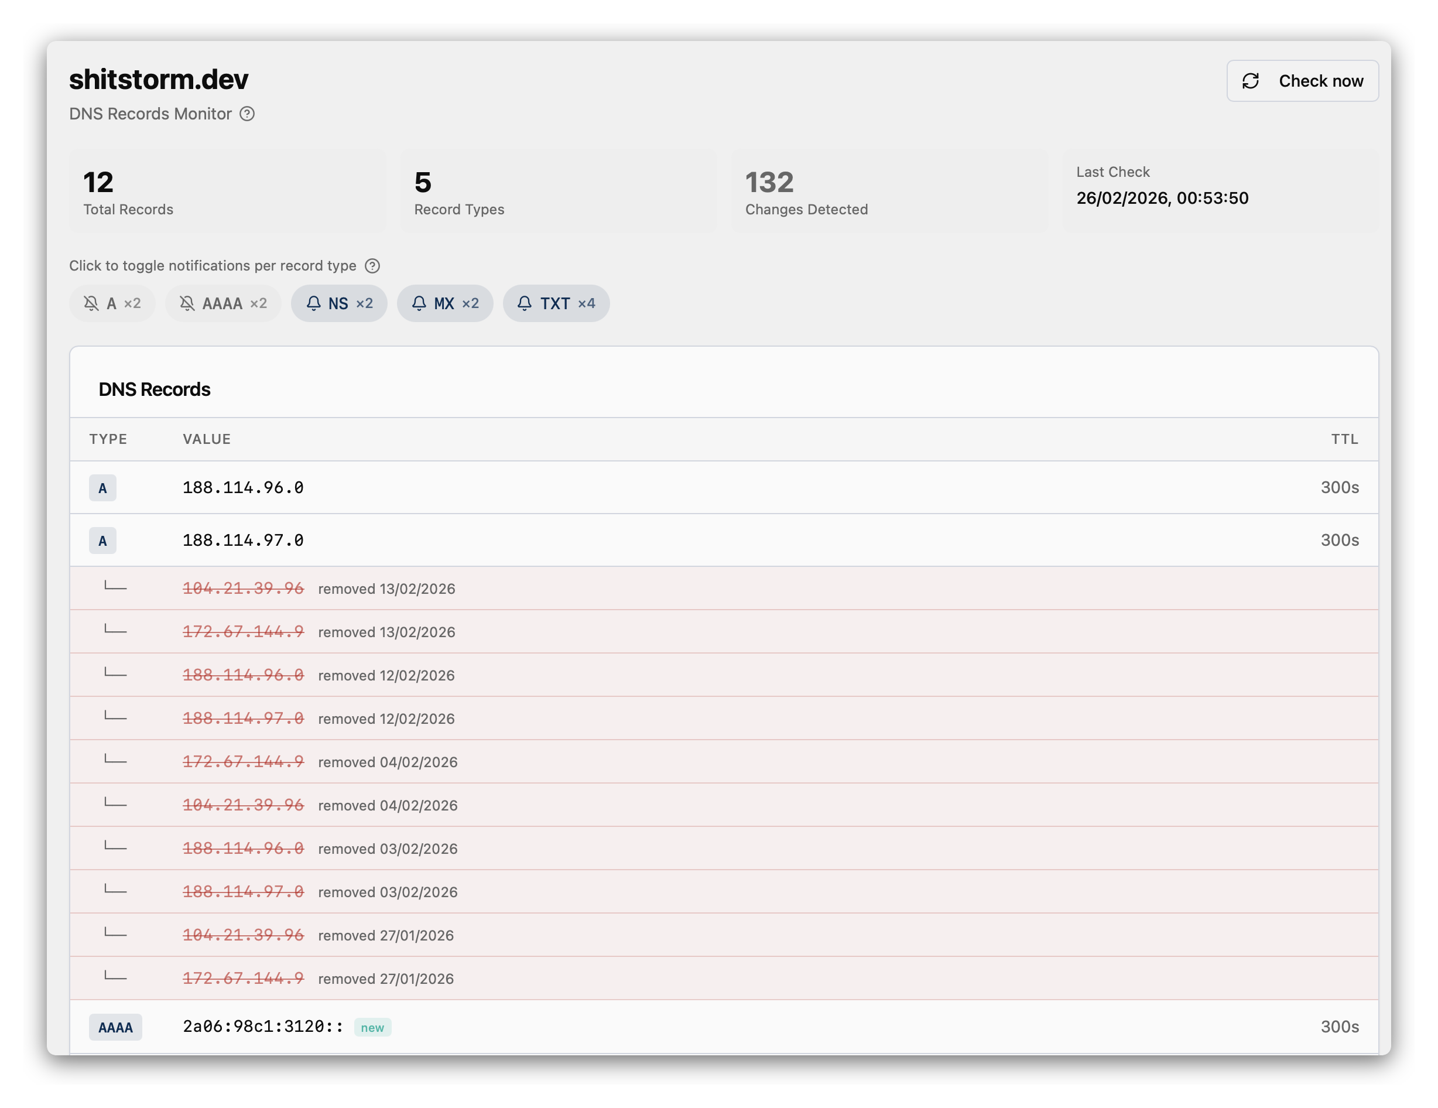The height and width of the screenshot is (1108, 1438).
Task: Click tree branch icon beside first removed record
Action: pyautogui.click(x=115, y=586)
